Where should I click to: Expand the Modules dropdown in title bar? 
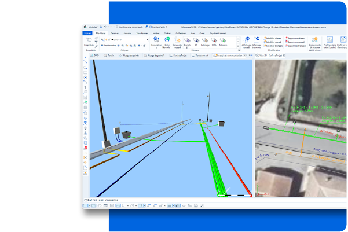pos(93,27)
